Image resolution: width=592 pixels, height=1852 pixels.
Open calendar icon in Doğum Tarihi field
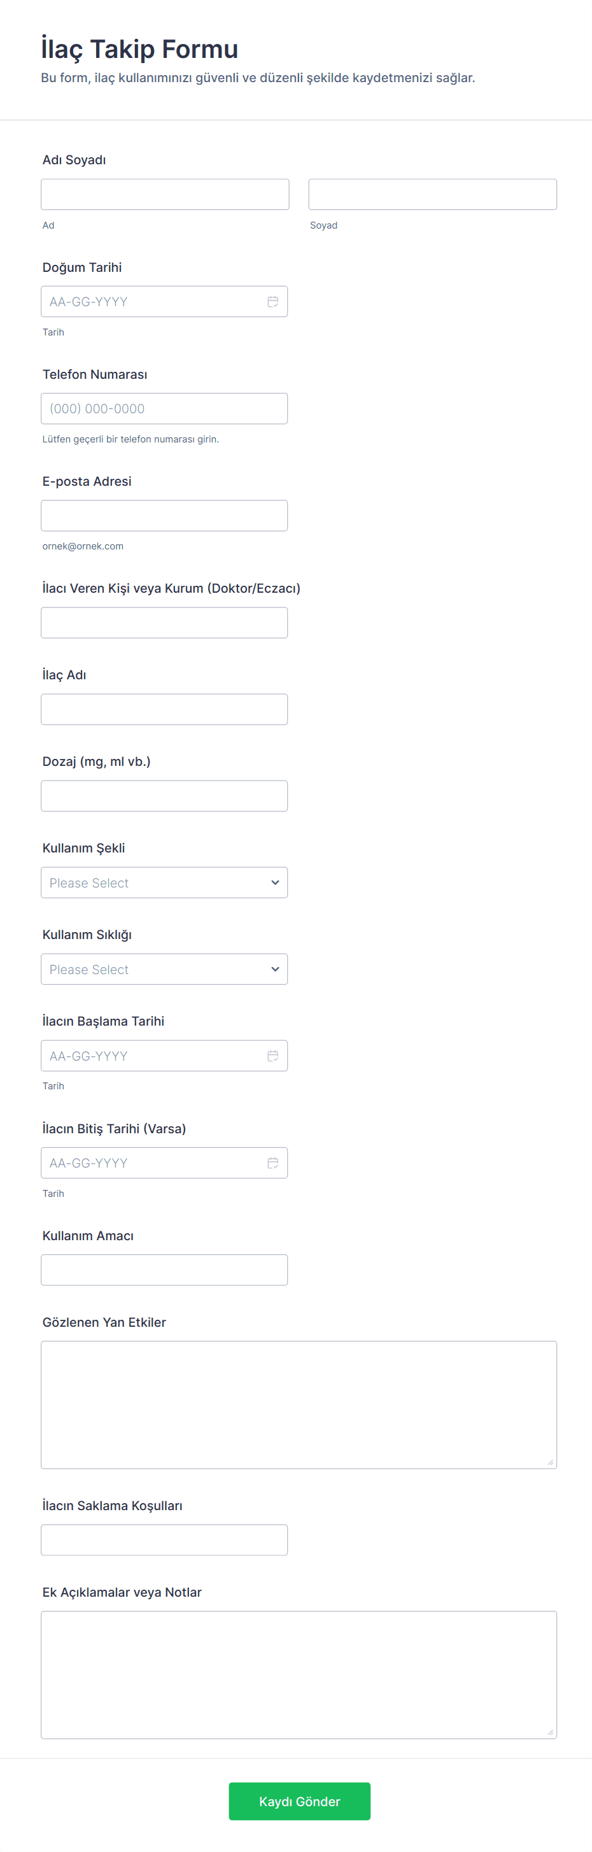point(273,302)
